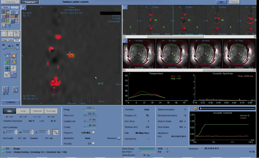259x158 pixels.
Task: Click the temperature threshold slider track
Action: tap(11, 48)
